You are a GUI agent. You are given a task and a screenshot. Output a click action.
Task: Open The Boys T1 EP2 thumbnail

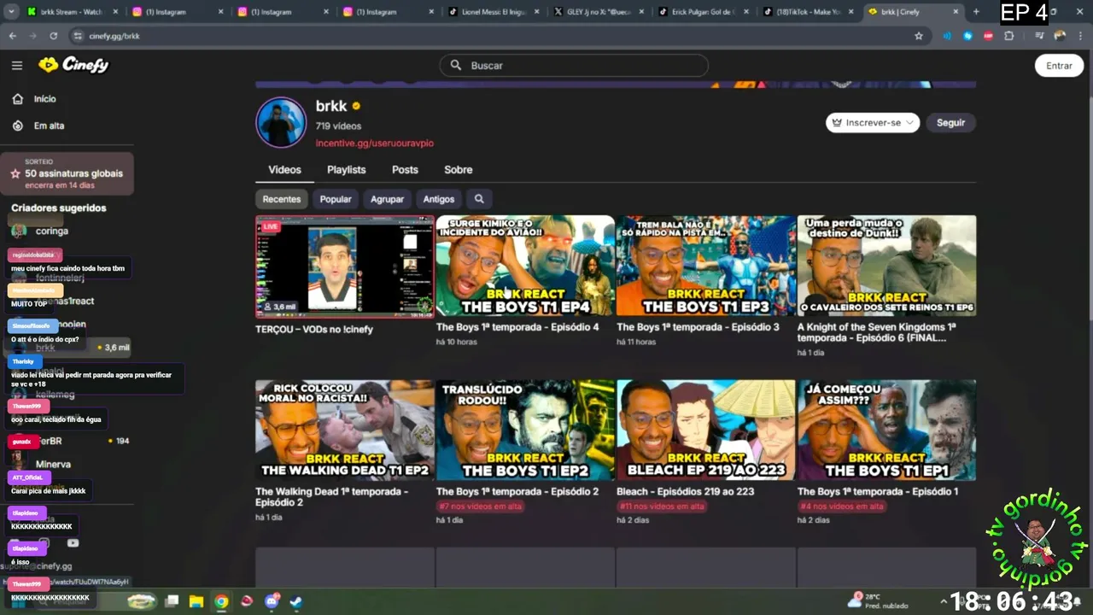525,430
